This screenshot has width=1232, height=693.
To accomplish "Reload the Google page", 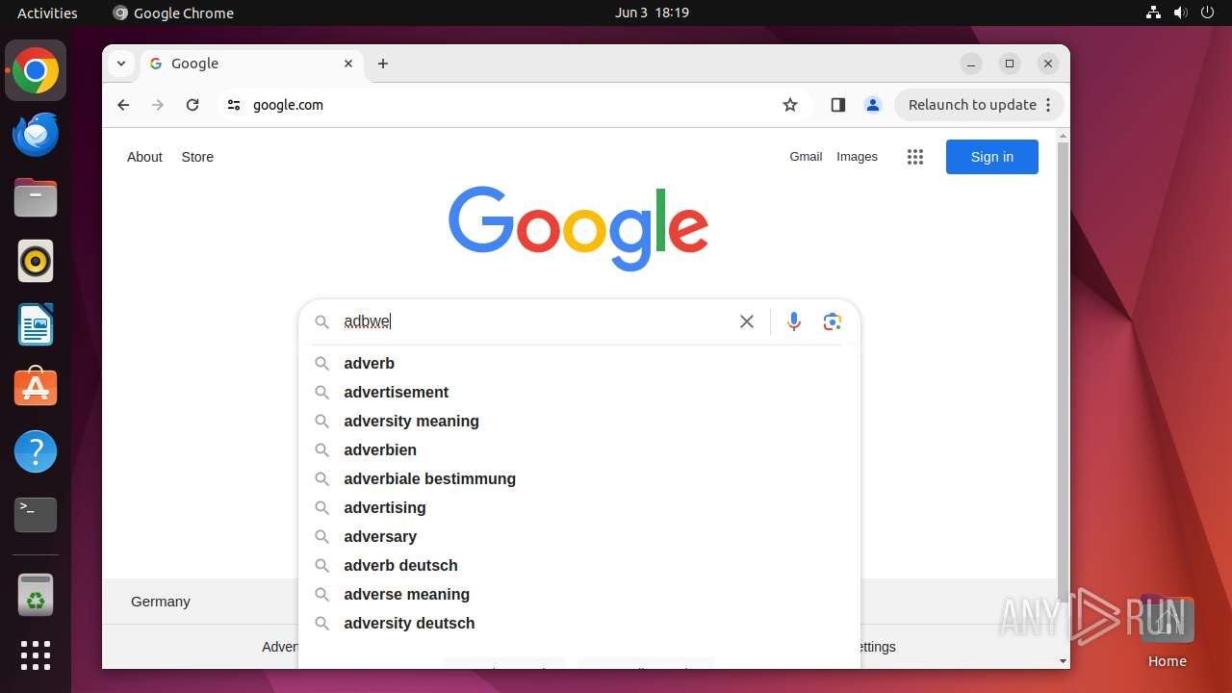I will coord(192,105).
